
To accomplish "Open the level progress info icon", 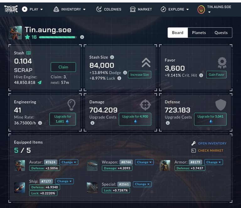I will click(82, 37).
